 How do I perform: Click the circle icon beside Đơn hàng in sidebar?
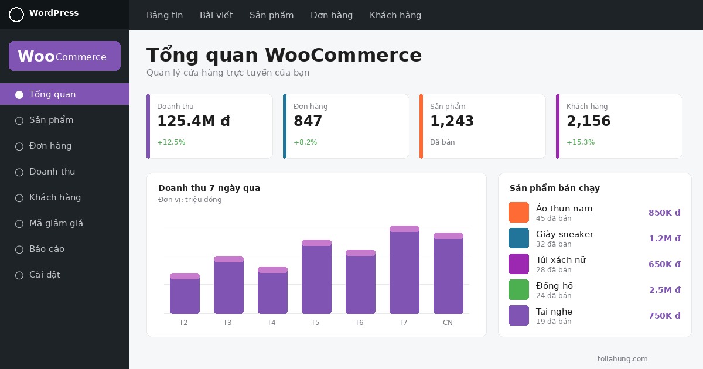(x=19, y=146)
